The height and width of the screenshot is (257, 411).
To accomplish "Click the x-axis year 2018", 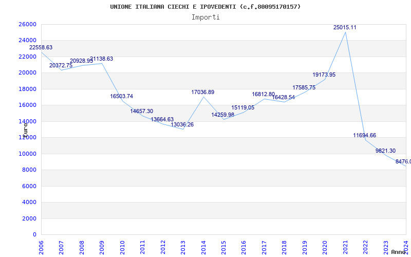I will [284, 248].
